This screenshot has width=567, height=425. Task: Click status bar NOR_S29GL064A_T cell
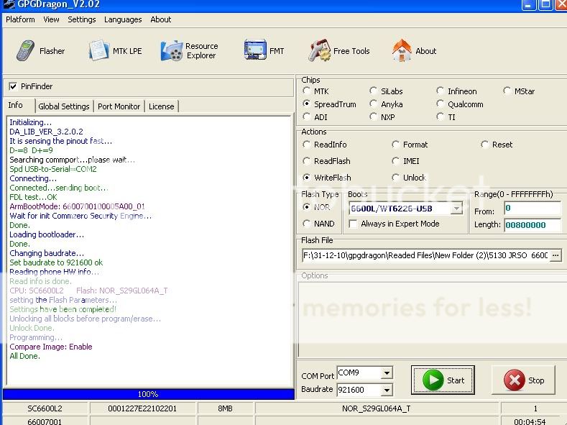tap(376, 408)
